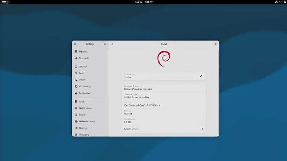The width and height of the screenshot is (287, 161).
Task: Click the Search magnifier icon in sidebar list
Action: (76, 115)
